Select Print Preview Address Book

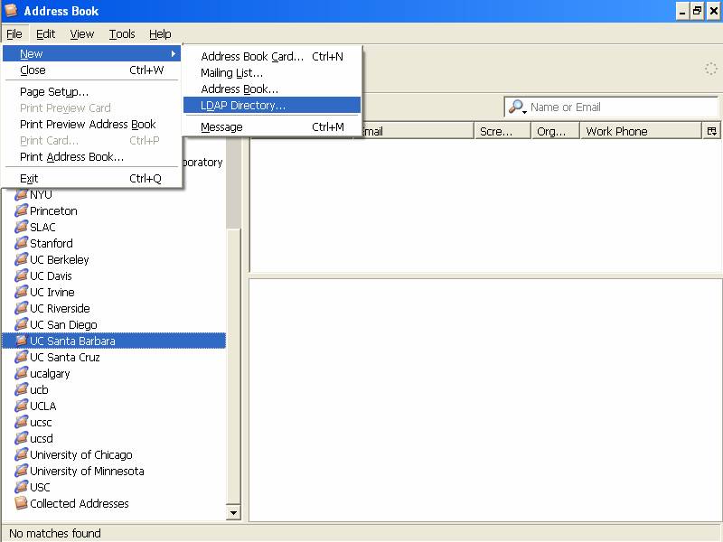point(92,124)
